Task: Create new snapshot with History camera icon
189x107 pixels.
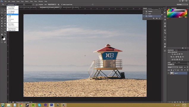Action: 157,18
